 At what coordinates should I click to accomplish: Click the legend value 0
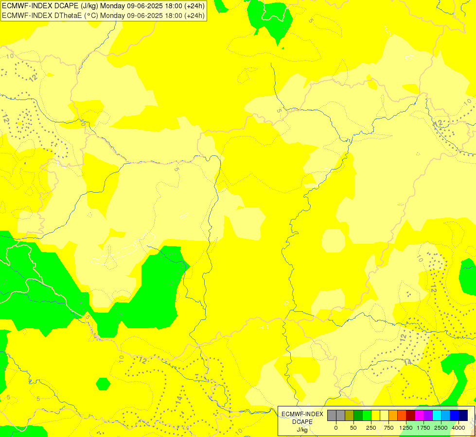pyautogui.click(x=336, y=428)
